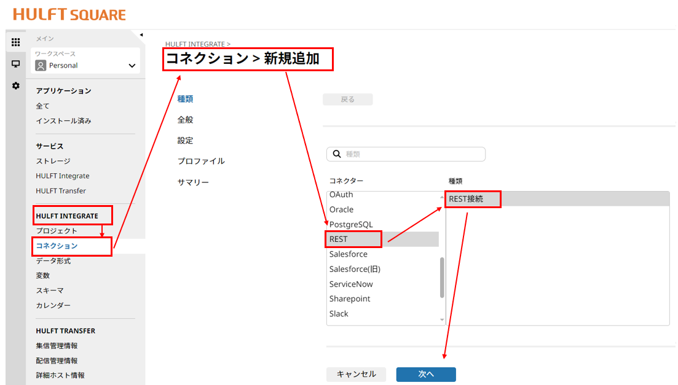This screenshot has height=385, width=678.
Task: Open the apps grid icon
Action: pyautogui.click(x=15, y=42)
